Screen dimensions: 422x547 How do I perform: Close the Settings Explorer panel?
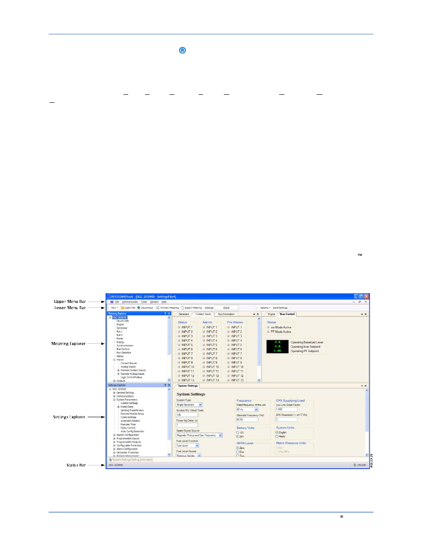point(169,385)
